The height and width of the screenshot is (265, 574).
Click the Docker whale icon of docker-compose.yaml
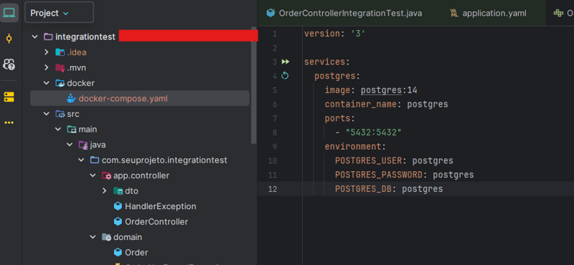(71, 98)
